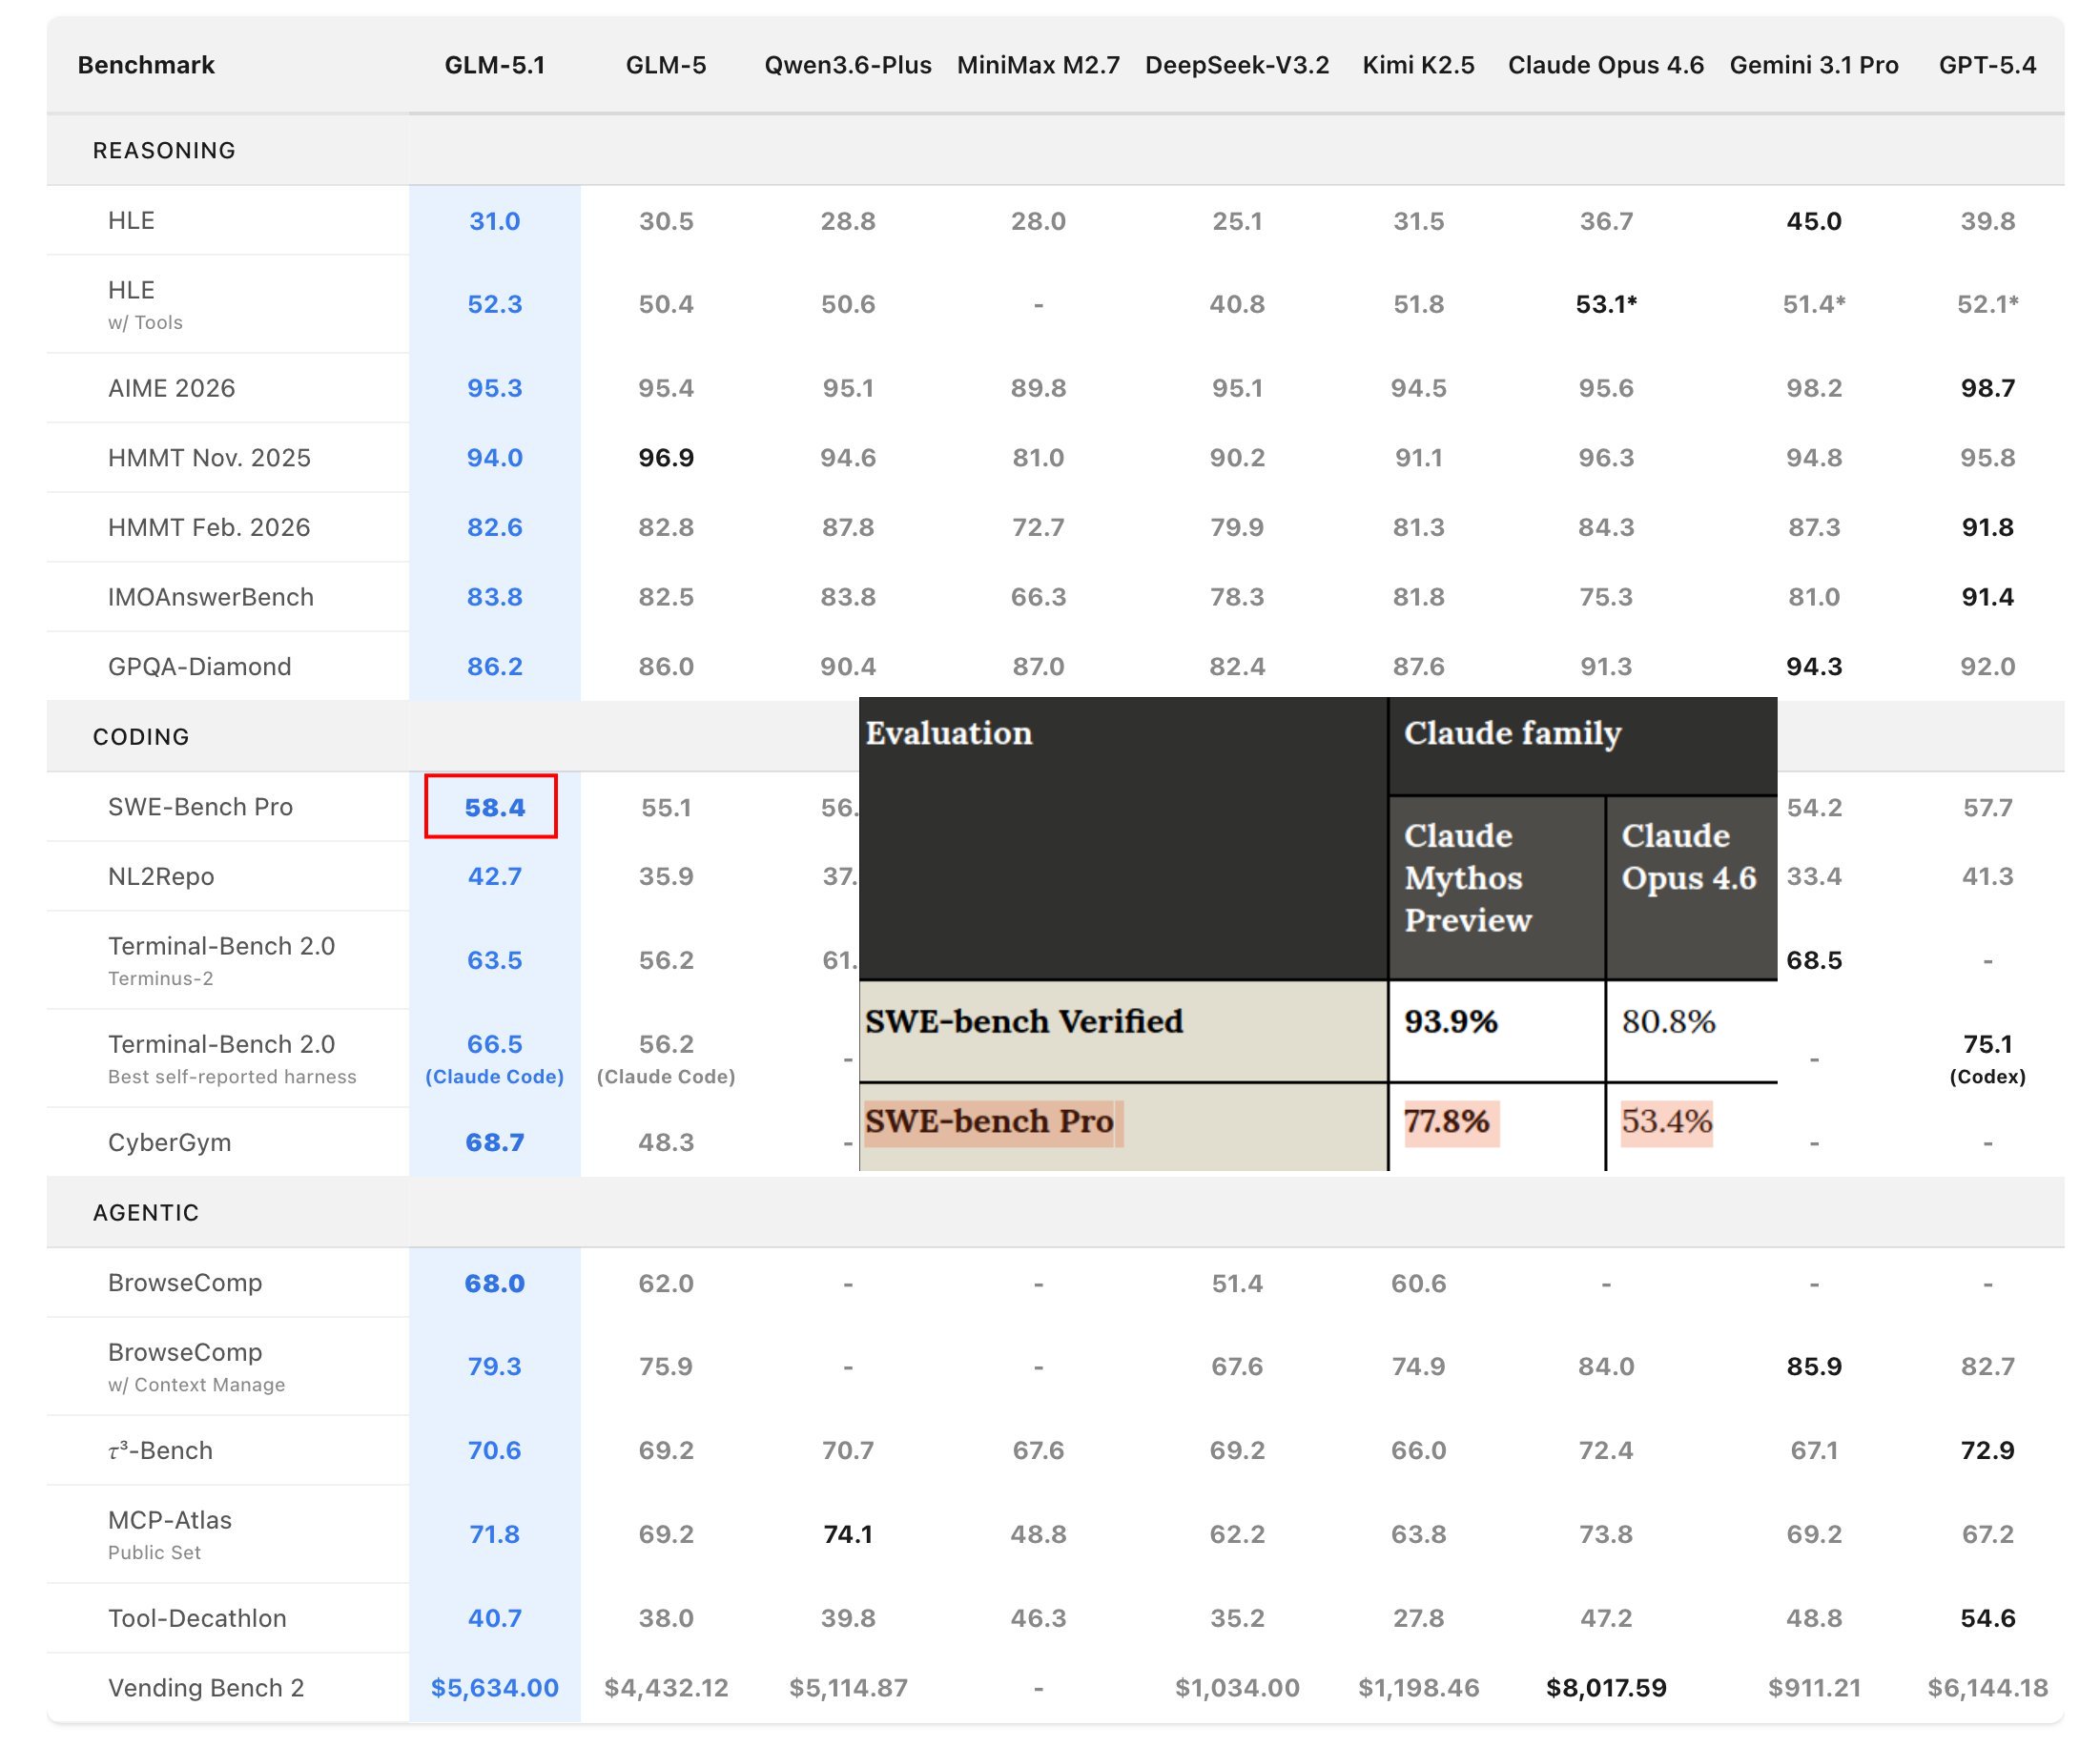Click the highlighted 77.8% Mythos Preview score
Viewport: 2100px width, 1747px height.
pyautogui.click(x=1447, y=1121)
